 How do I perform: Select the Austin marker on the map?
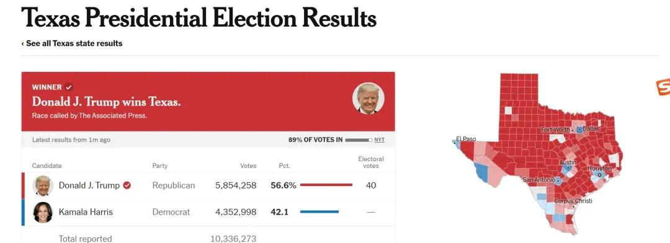568,168
